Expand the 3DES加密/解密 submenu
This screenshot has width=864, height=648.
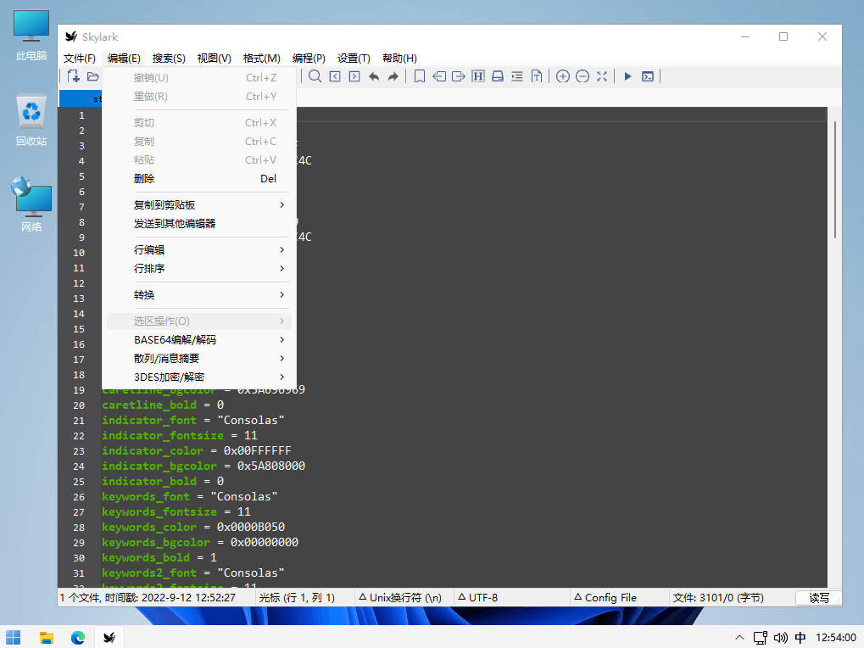199,377
